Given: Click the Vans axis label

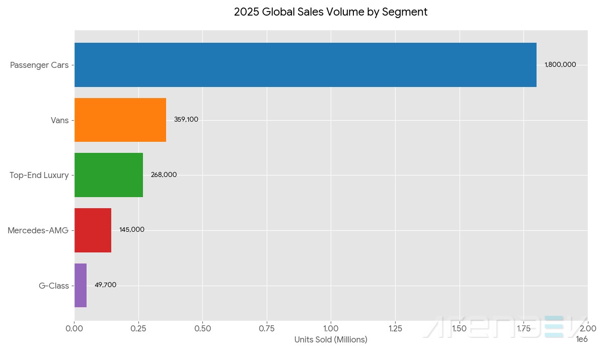Looking at the screenshot, I should [59, 120].
